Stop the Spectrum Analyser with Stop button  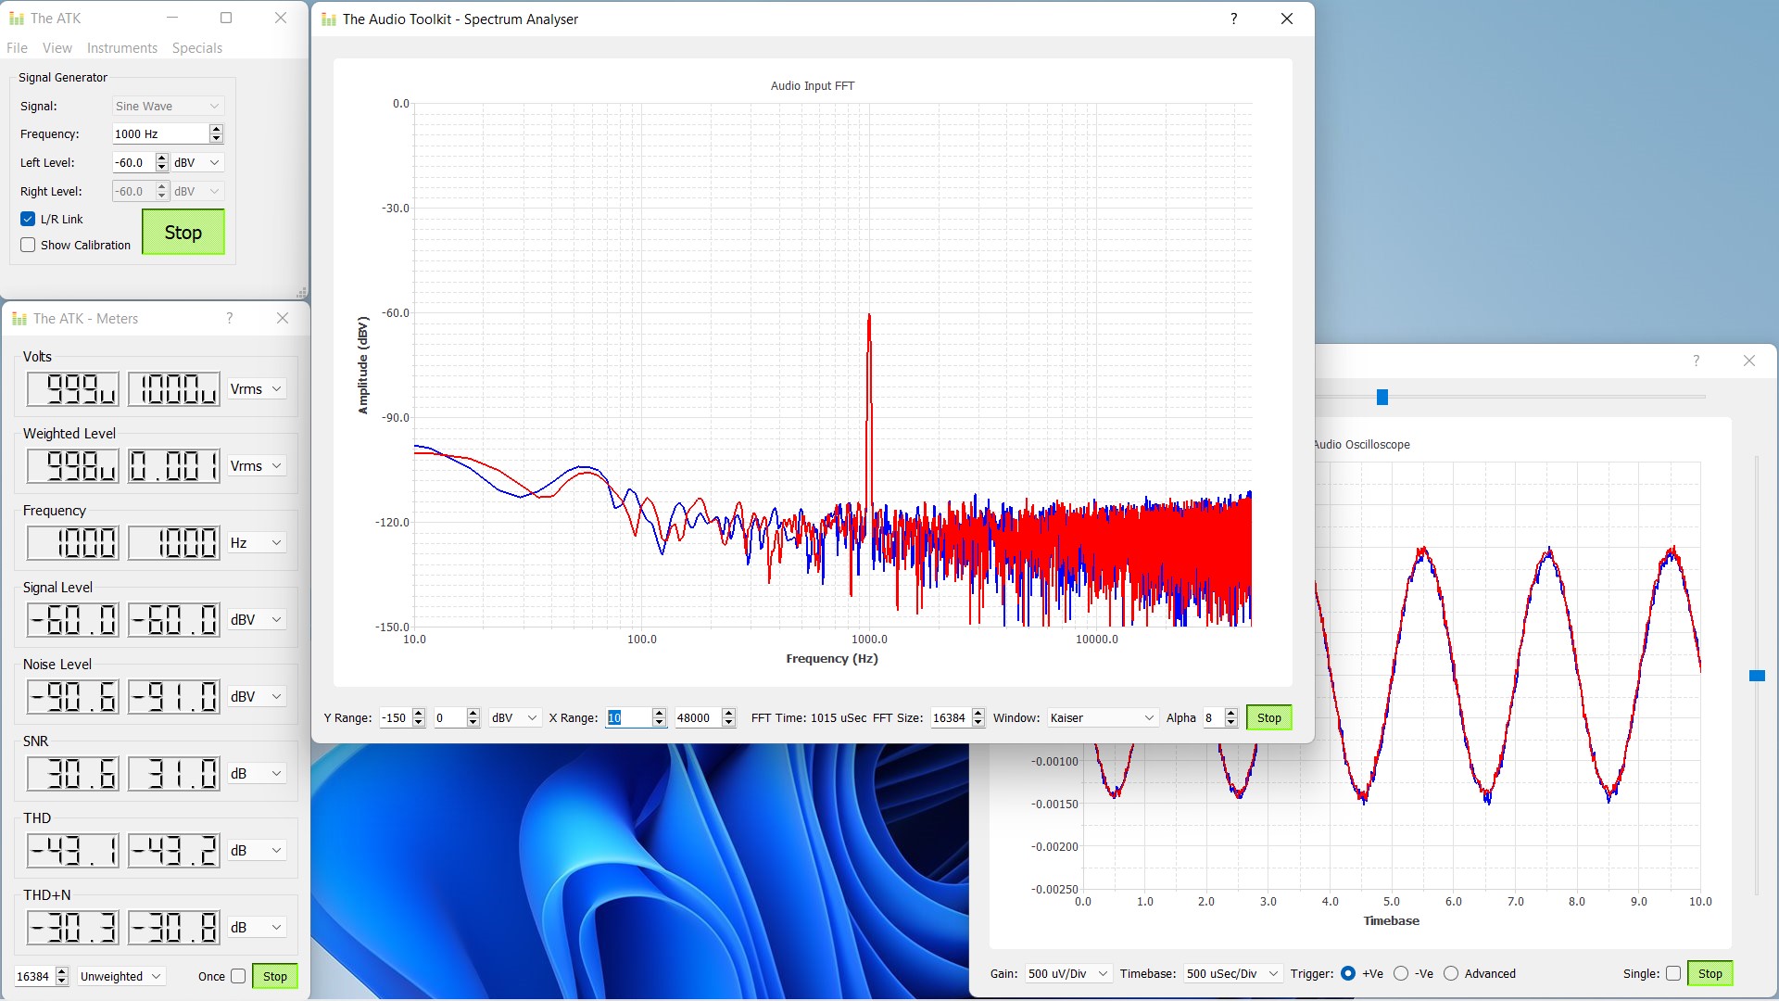click(x=1268, y=717)
